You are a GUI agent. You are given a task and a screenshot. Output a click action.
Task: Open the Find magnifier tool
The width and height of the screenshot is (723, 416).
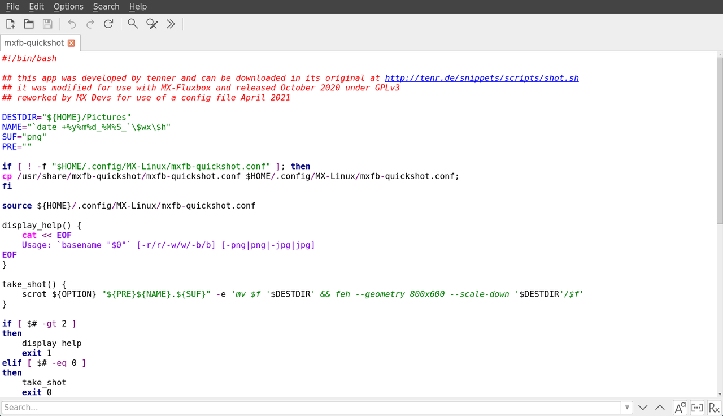(133, 24)
